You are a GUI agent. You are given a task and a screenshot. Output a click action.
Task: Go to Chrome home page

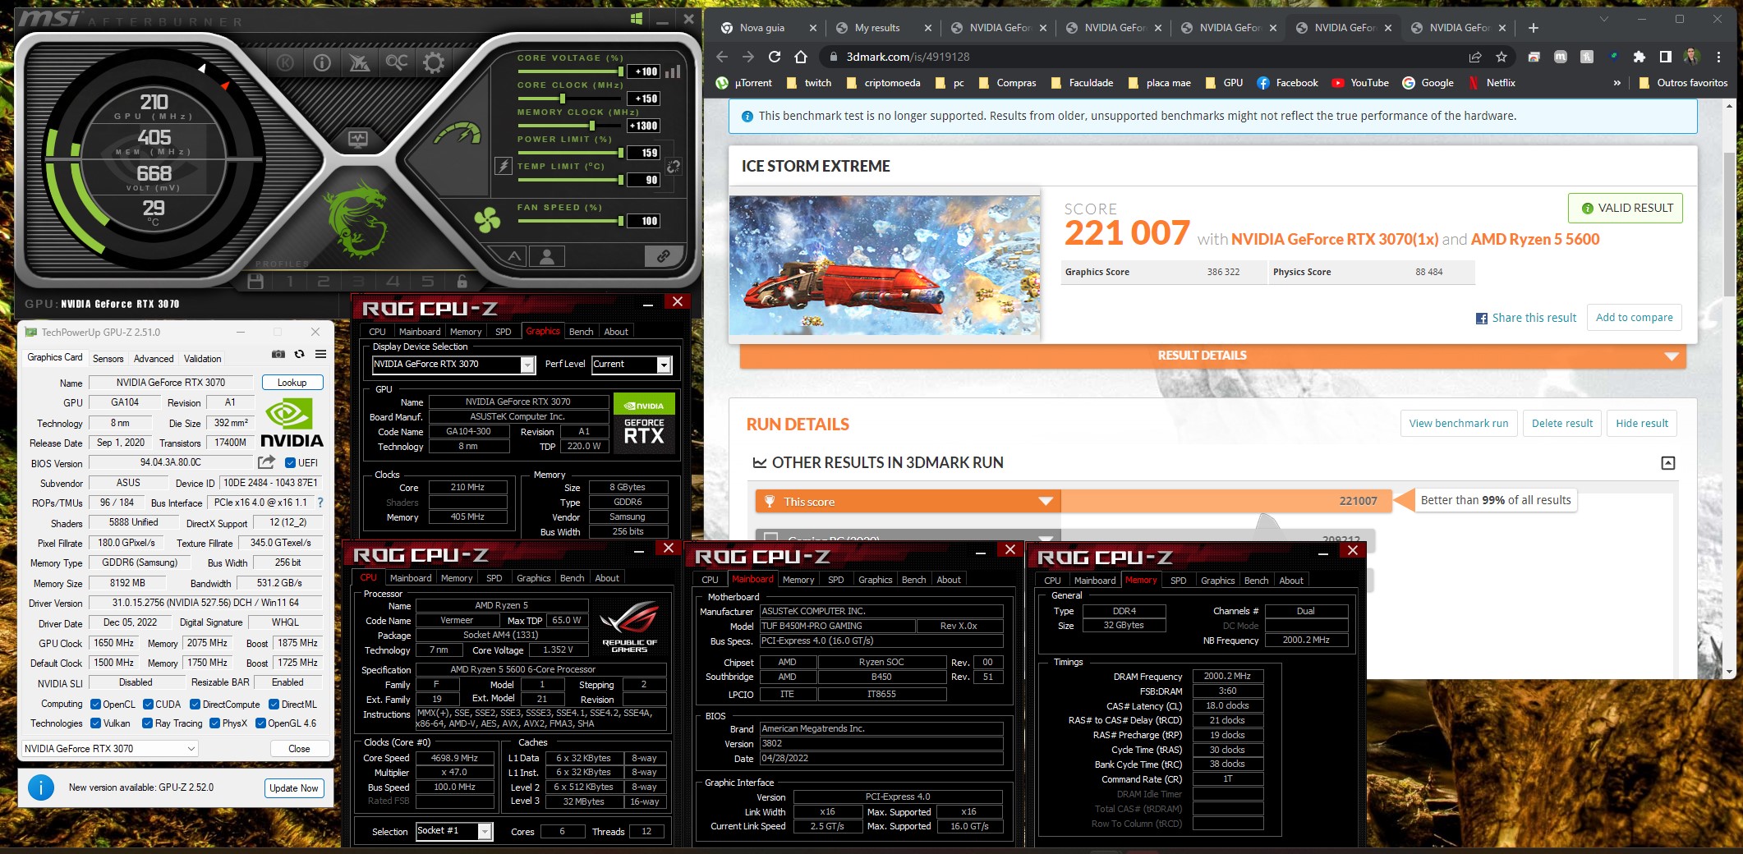click(801, 57)
